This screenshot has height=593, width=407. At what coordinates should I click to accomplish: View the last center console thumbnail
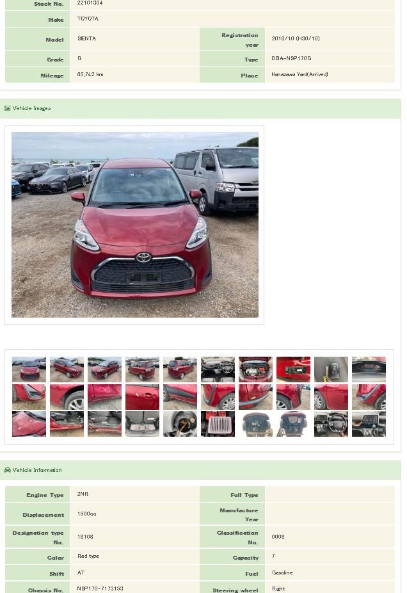point(369,424)
